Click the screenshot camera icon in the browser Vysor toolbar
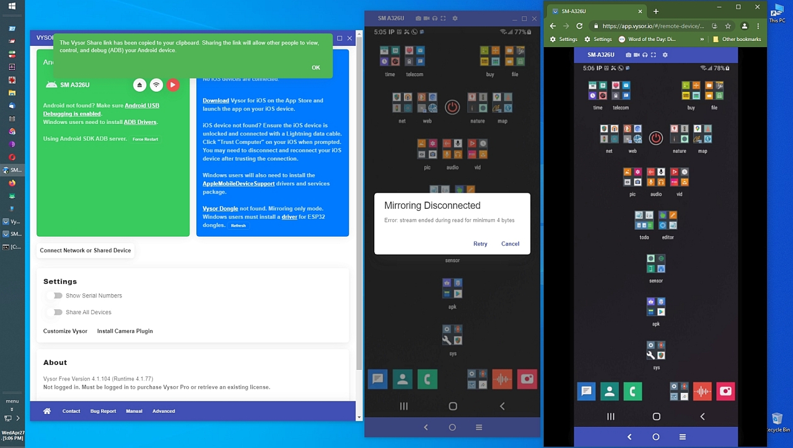This screenshot has width=793, height=448. click(x=629, y=55)
